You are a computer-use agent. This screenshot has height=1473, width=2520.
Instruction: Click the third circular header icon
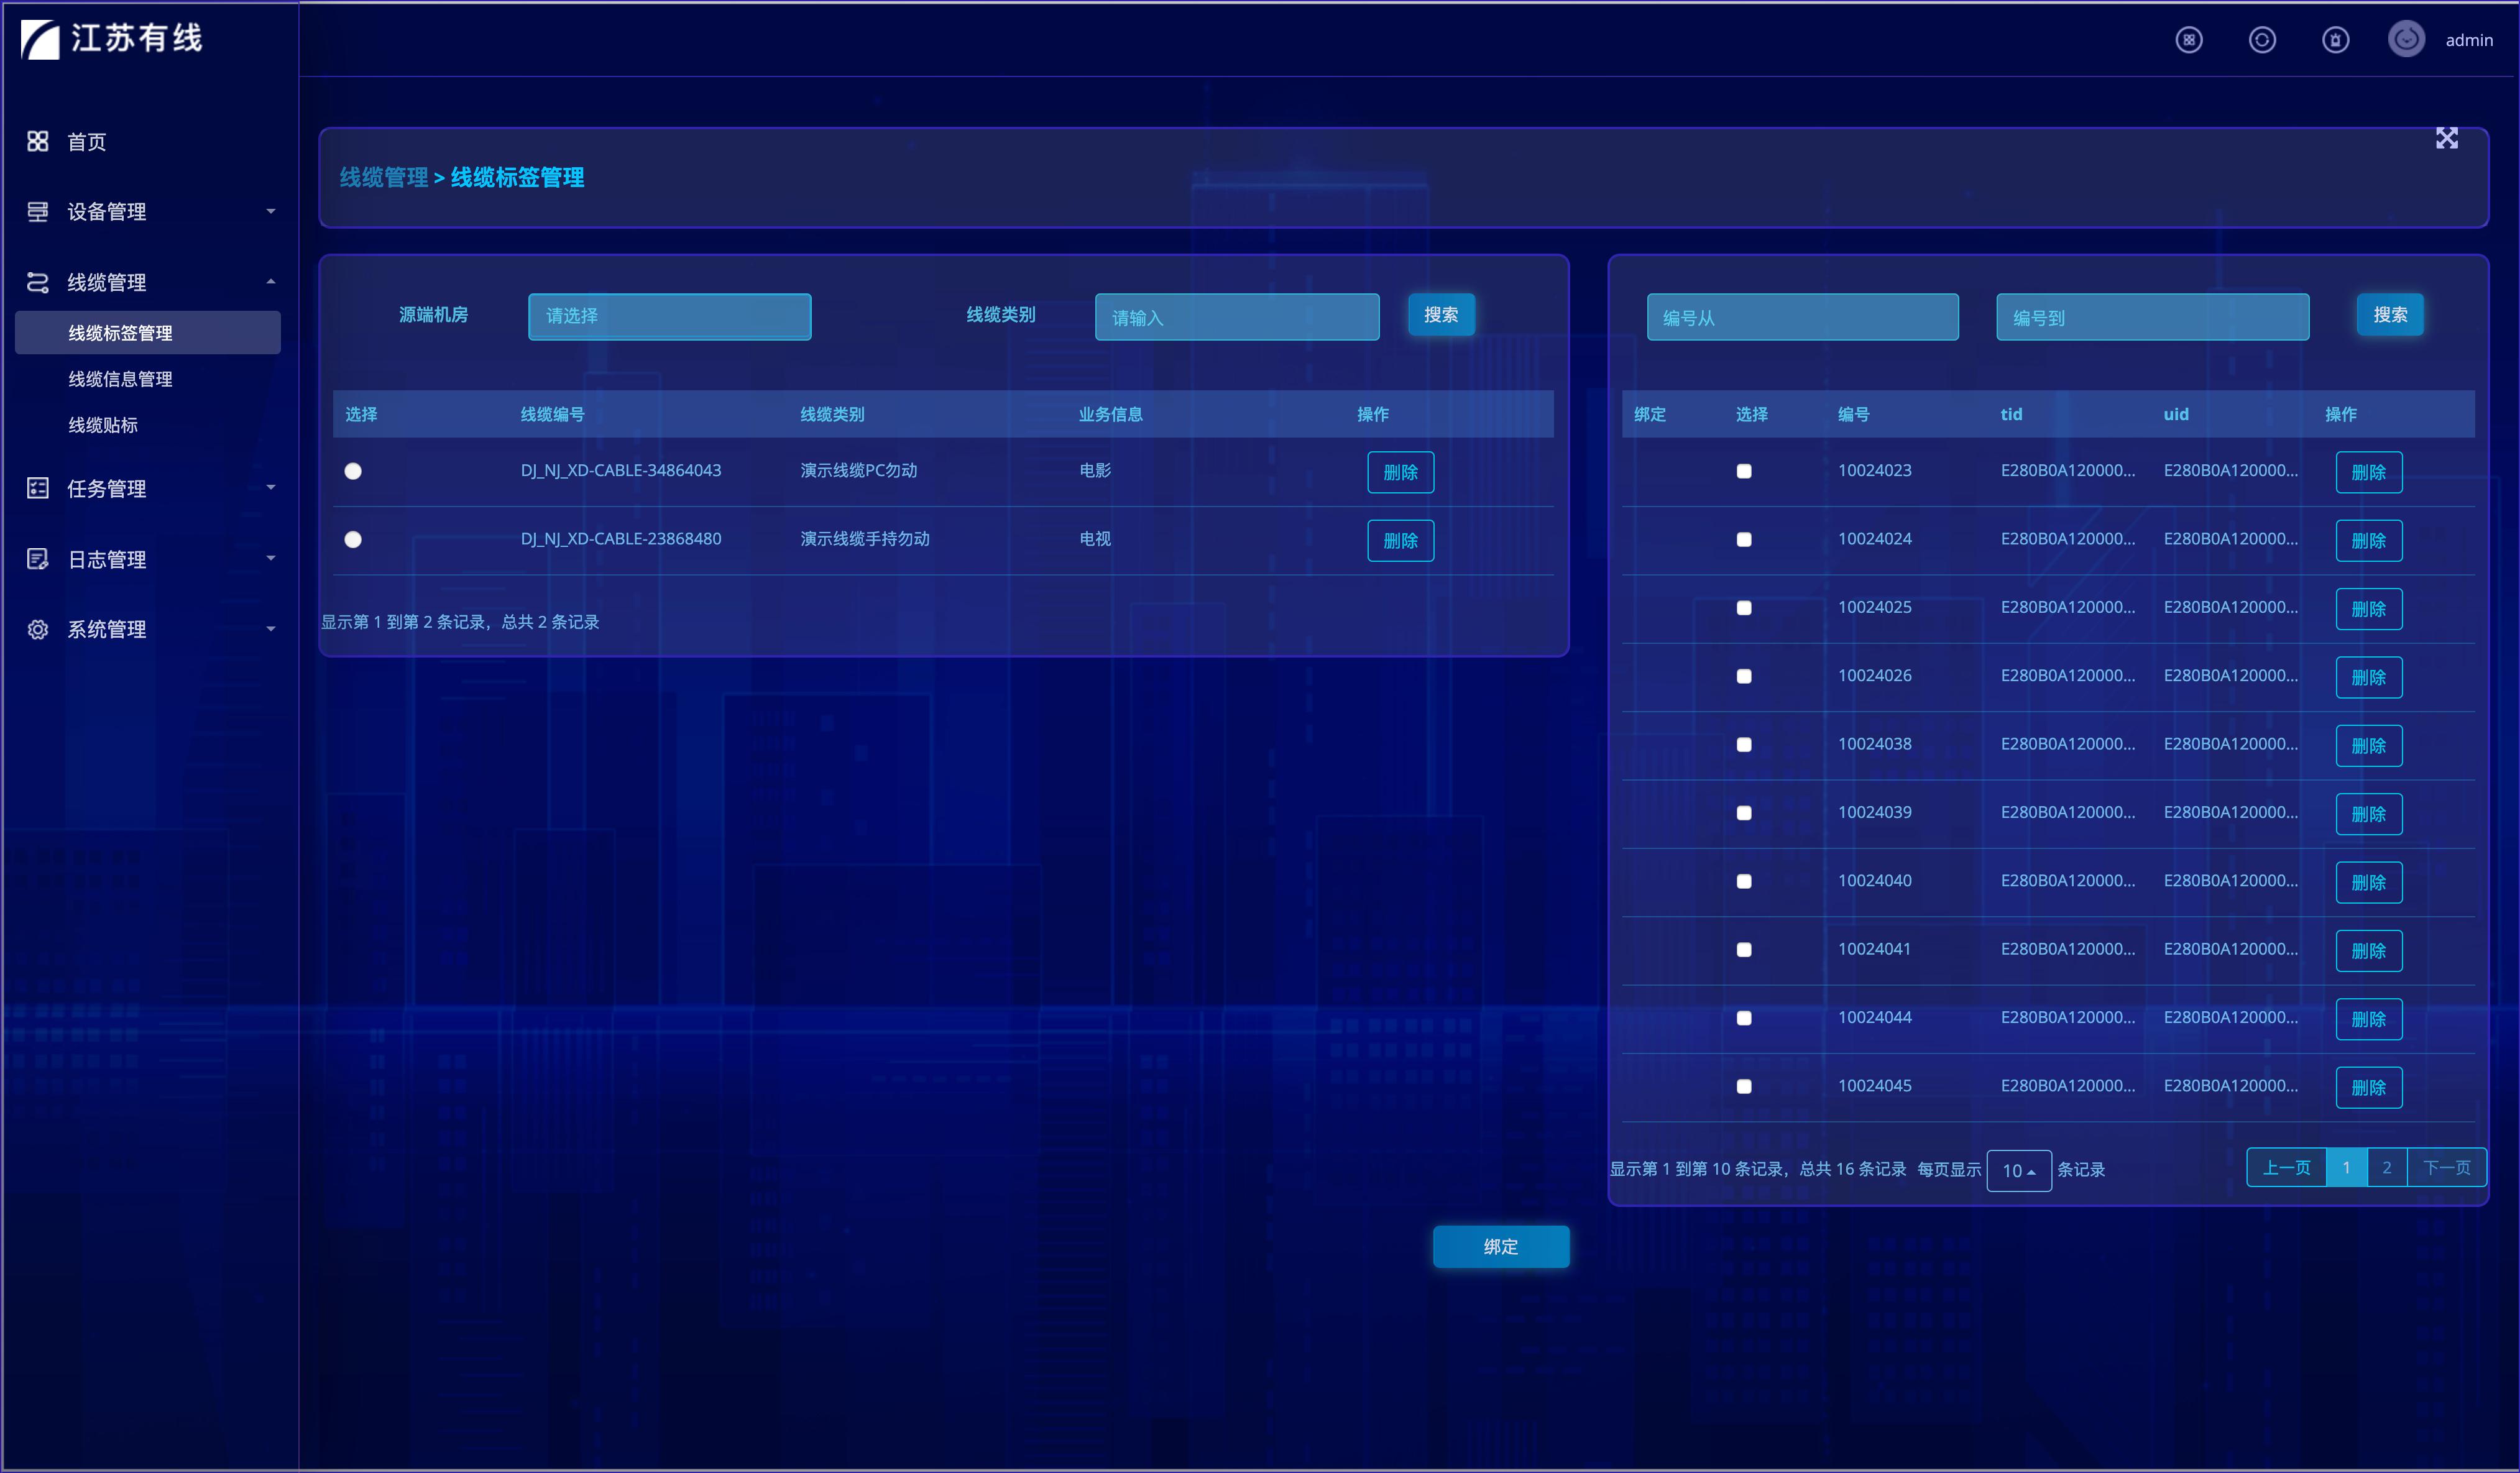coord(2335,40)
